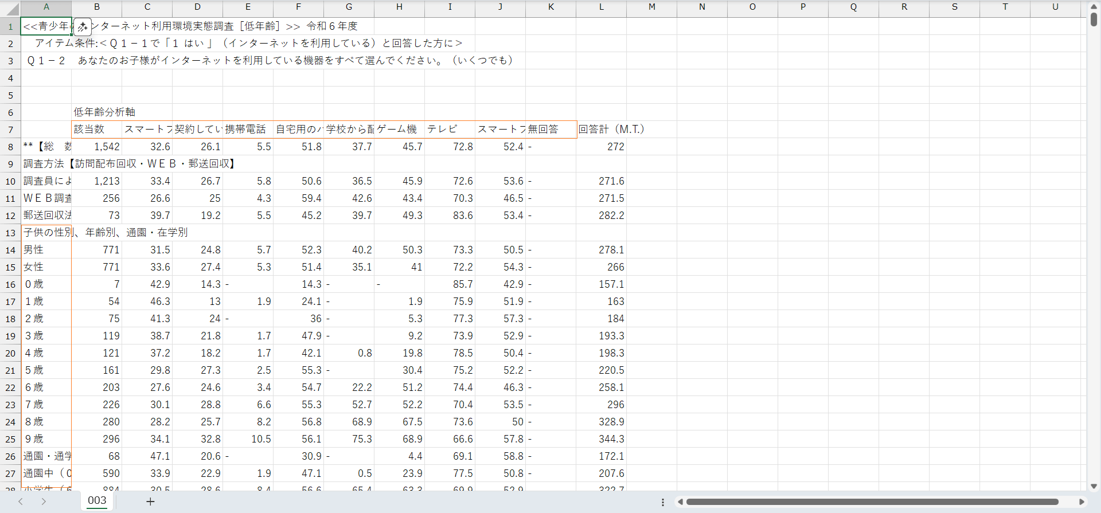Add a new sheet with plus icon
This screenshot has height=513, width=1101.
(150, 502)
